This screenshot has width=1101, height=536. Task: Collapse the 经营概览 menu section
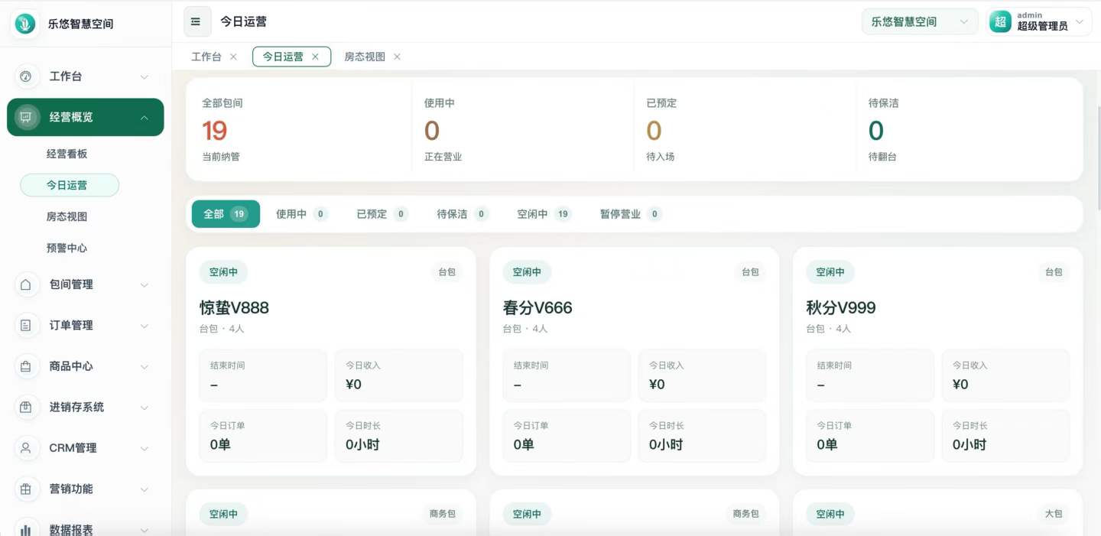click(144, 118)
